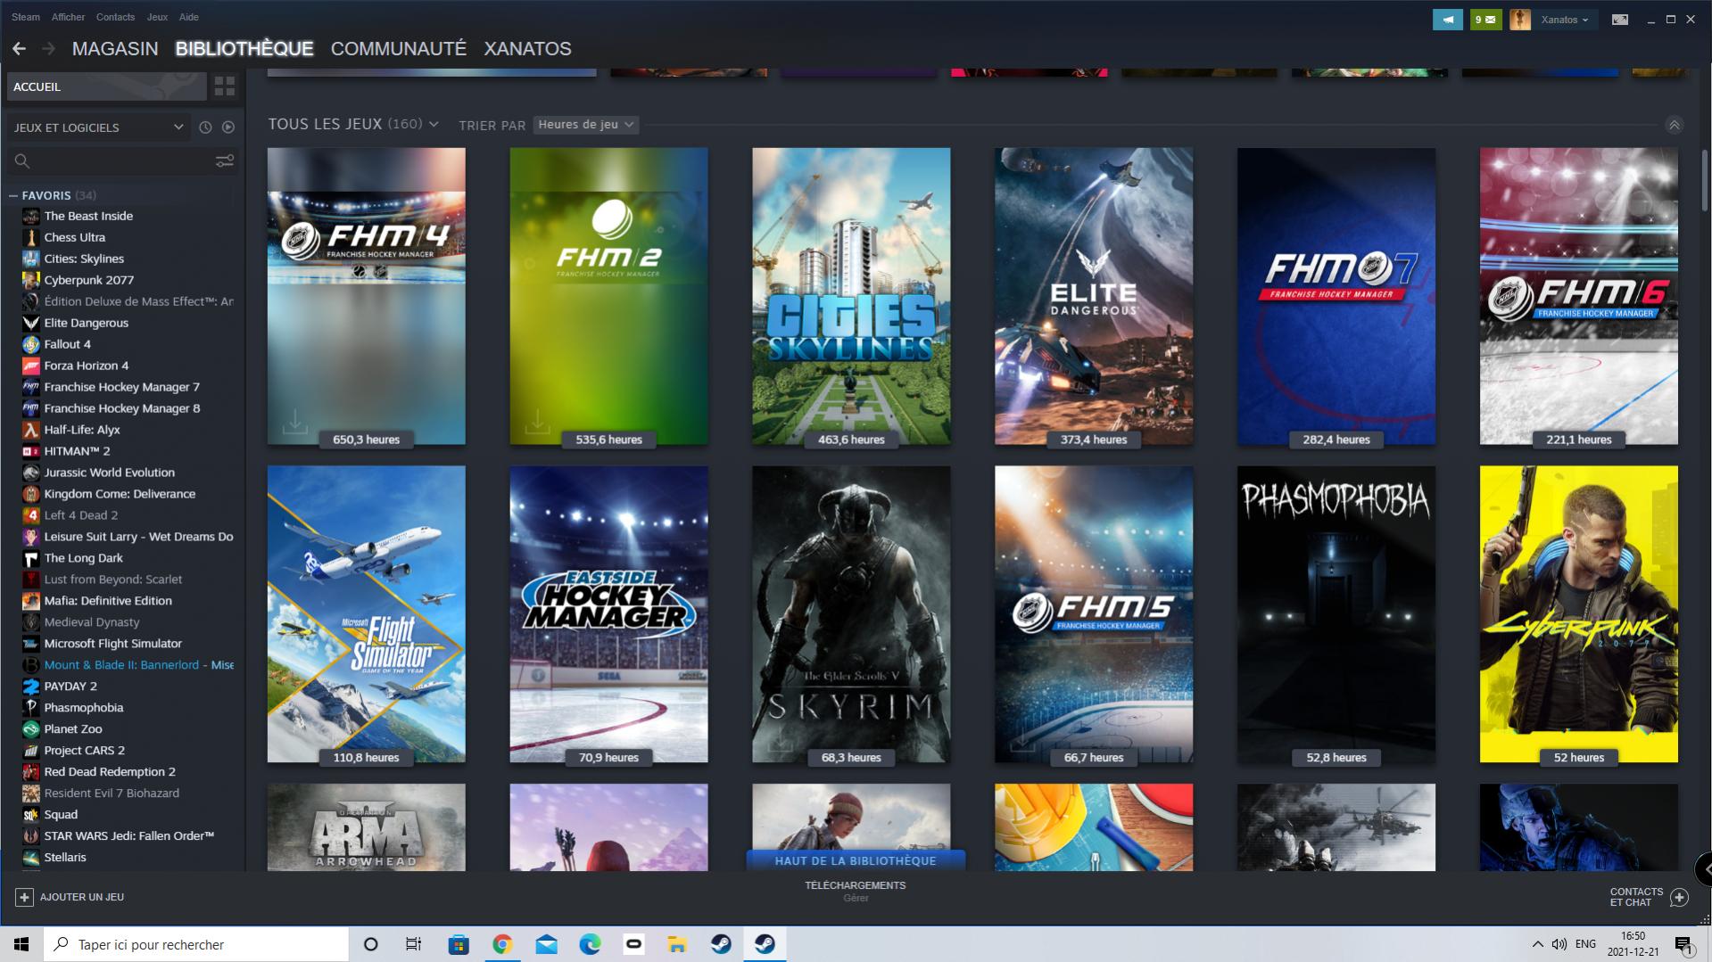The image size is (1712, 962).
Task: Open the Steam announcements megaphone icon
Action: 1447,20
